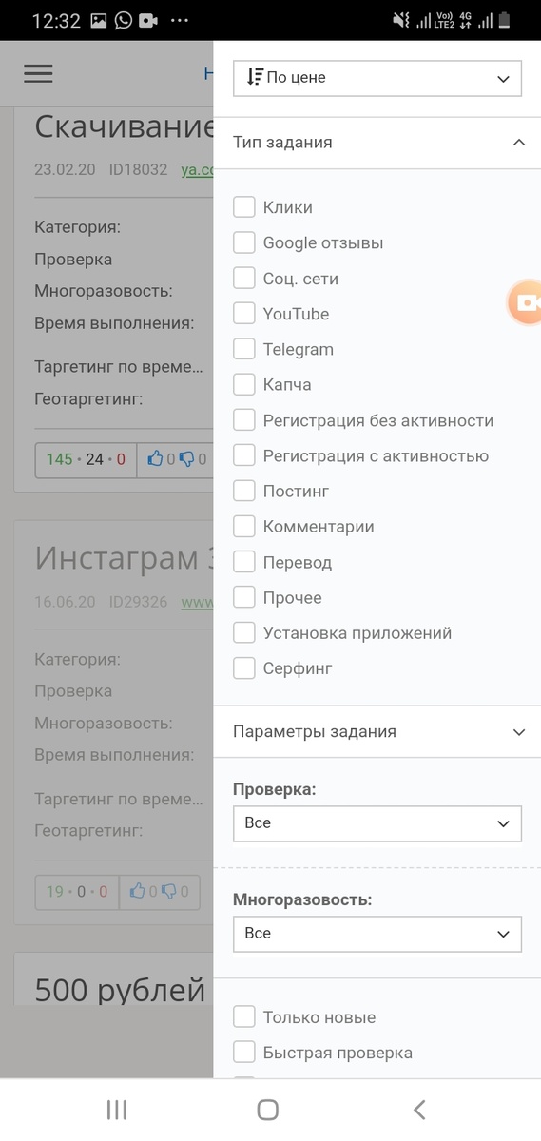541x1141 pixels.
Task: Enable the Соц. сети filter
Action: (244, 279)
